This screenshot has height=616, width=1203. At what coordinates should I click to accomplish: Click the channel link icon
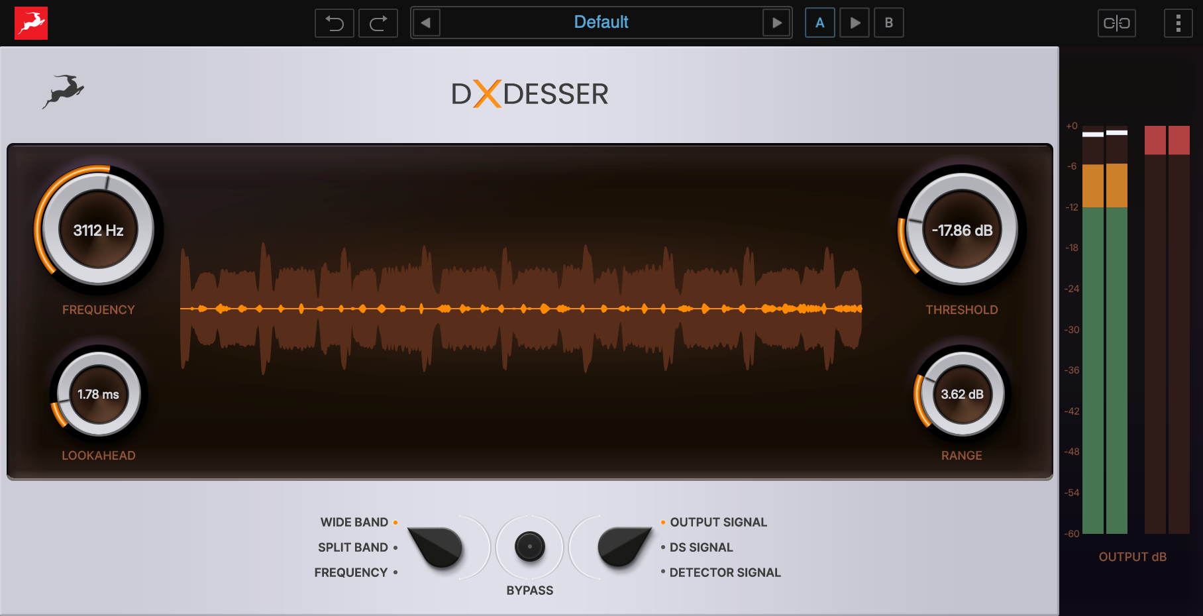1117,23
